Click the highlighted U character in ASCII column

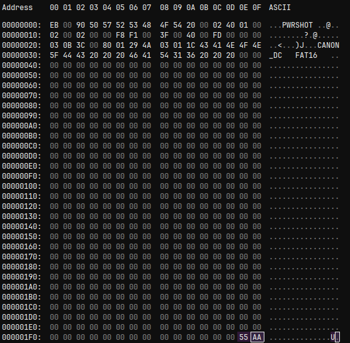(x=332, y=337)
